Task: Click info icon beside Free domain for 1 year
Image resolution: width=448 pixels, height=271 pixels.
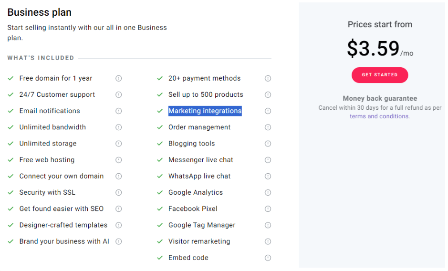Action: point(119,78)
